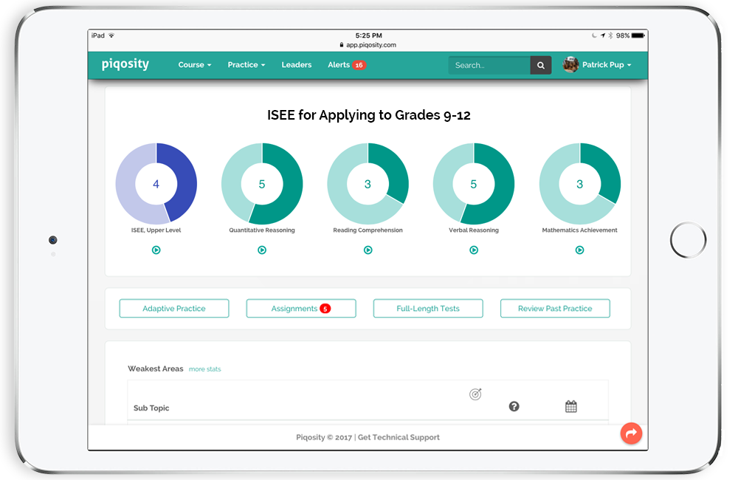Click the target accuracy column icon
This screenshot has height=480, width=738.
pyautogui.click(x=475, y=394)
